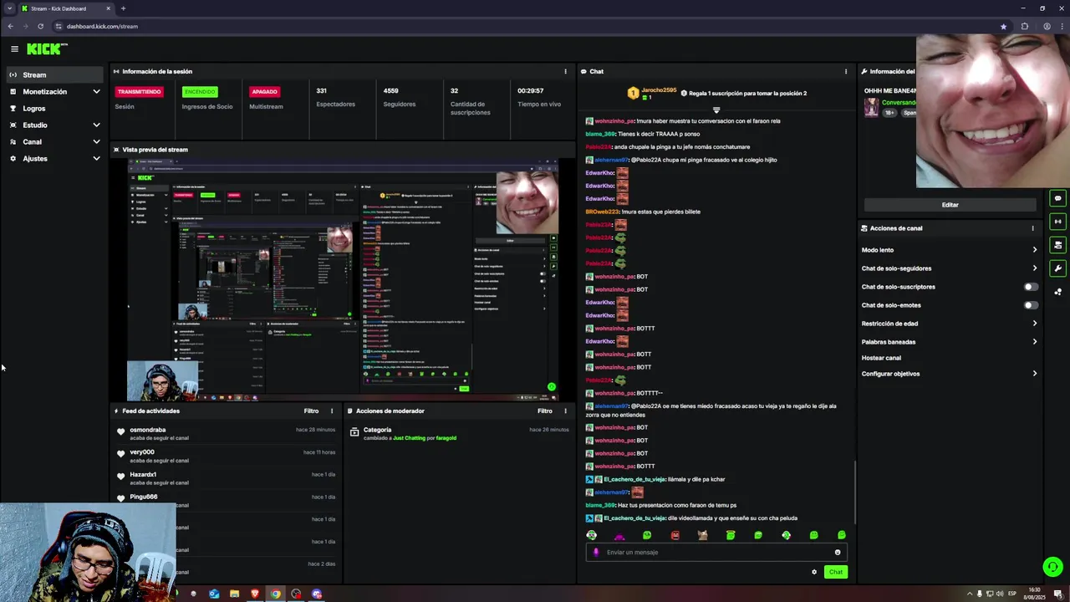The width and height of the screenshot is (1070, 602).
Task: Bookmark this page with the star icon
Action: [1003, 26]
